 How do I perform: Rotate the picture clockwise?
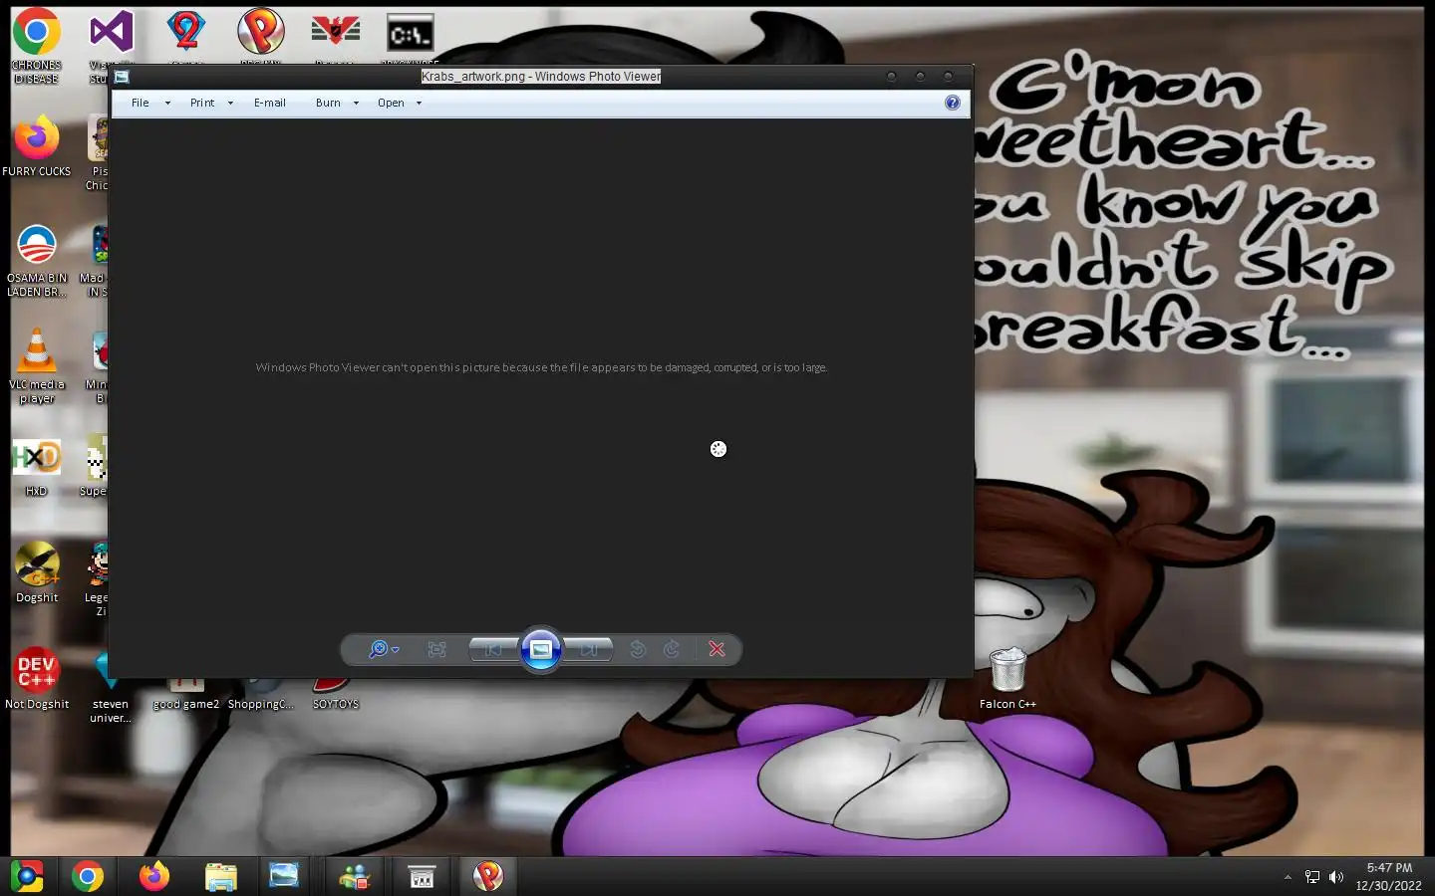click(x=672, y=649)
